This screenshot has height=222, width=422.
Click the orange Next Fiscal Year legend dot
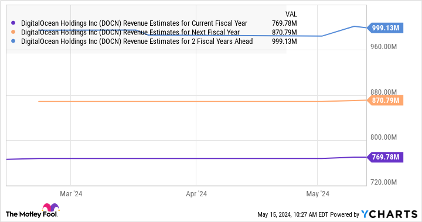click(x=13, y=32)
